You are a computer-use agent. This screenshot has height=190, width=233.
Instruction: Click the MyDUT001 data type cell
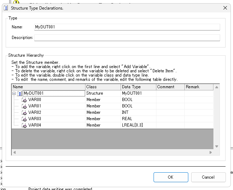(x=139, y=93)
